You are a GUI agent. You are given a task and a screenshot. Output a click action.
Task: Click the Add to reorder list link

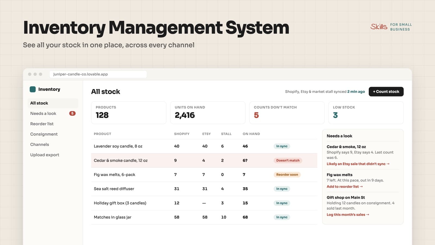345,186
